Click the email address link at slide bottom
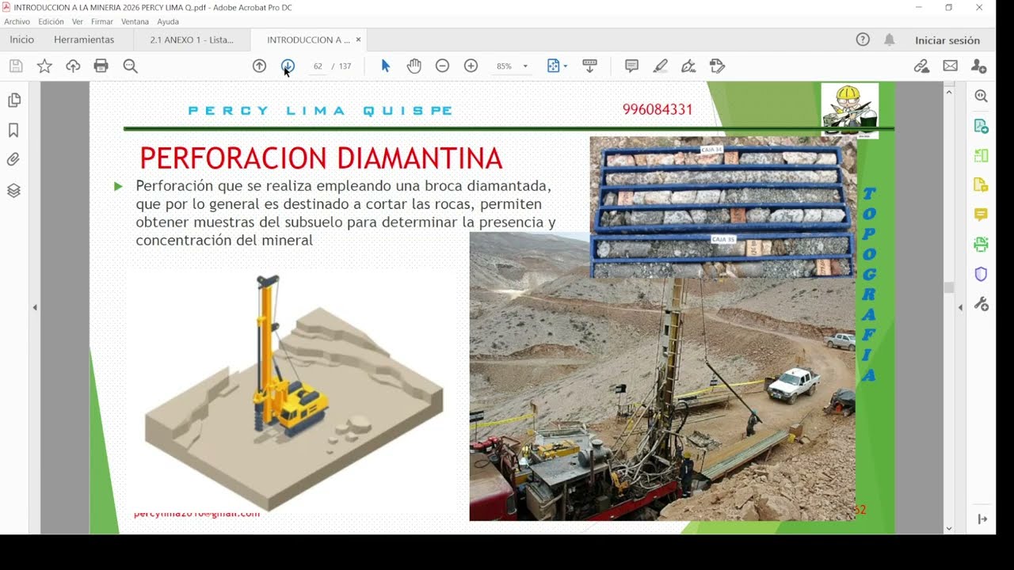Screen dimensions: 1014x570 click(x=196, y=514)
